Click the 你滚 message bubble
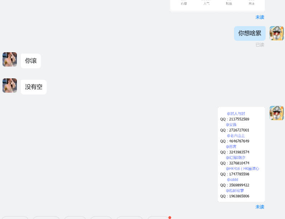 [x=31, y=61]
